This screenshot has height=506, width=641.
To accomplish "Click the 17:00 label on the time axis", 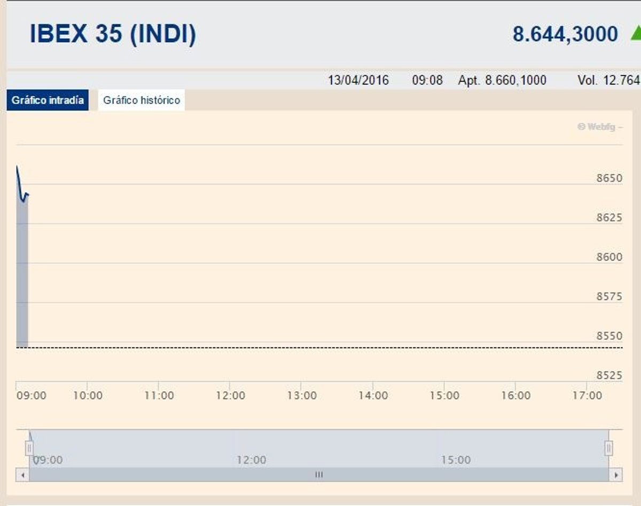I will tap(587, 396).
